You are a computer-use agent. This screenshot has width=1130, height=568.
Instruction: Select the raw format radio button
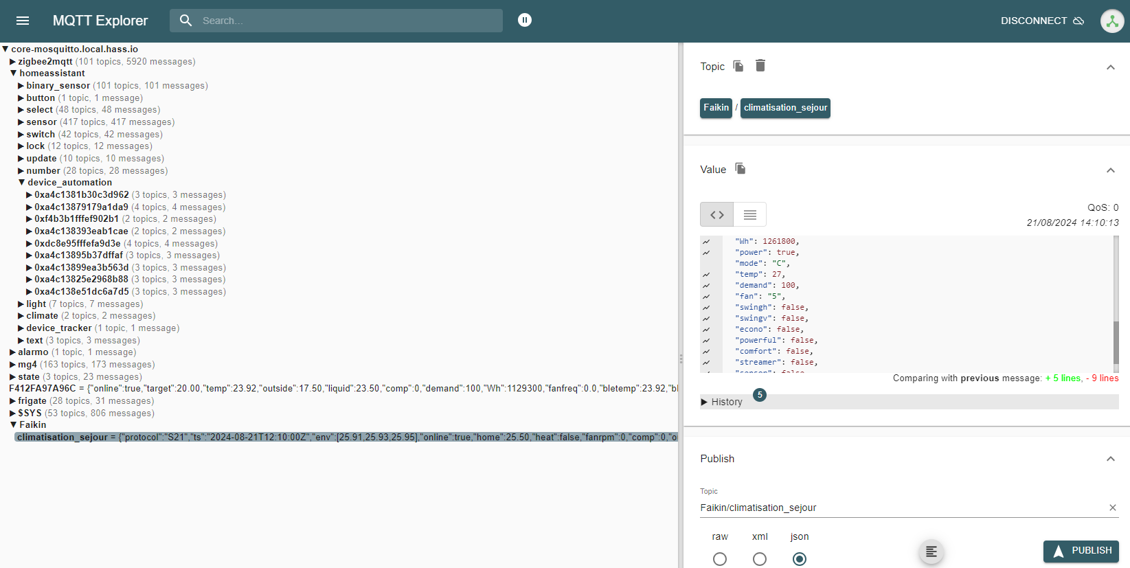coord(720,559)
